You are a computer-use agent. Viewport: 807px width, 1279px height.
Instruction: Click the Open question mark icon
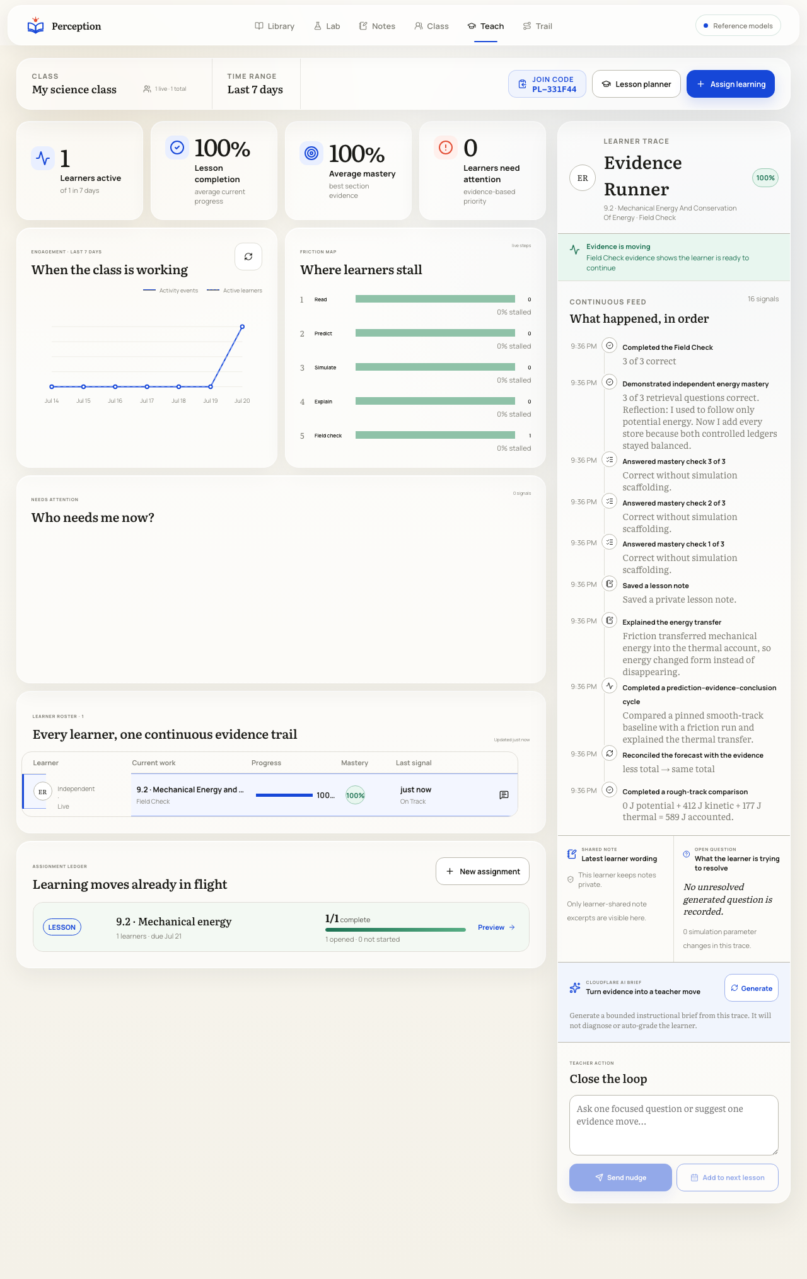(687, 854)
